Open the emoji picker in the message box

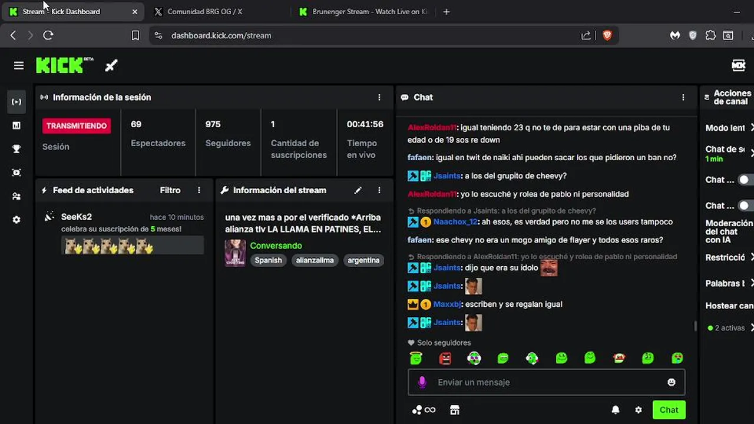click(671, 382)
